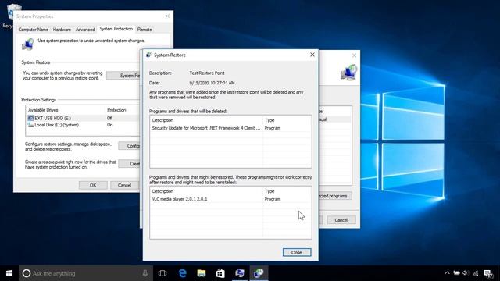Screen dimensions: 500x281
Task: Click On protection status for Local Disk
Action: coord(109,125)
